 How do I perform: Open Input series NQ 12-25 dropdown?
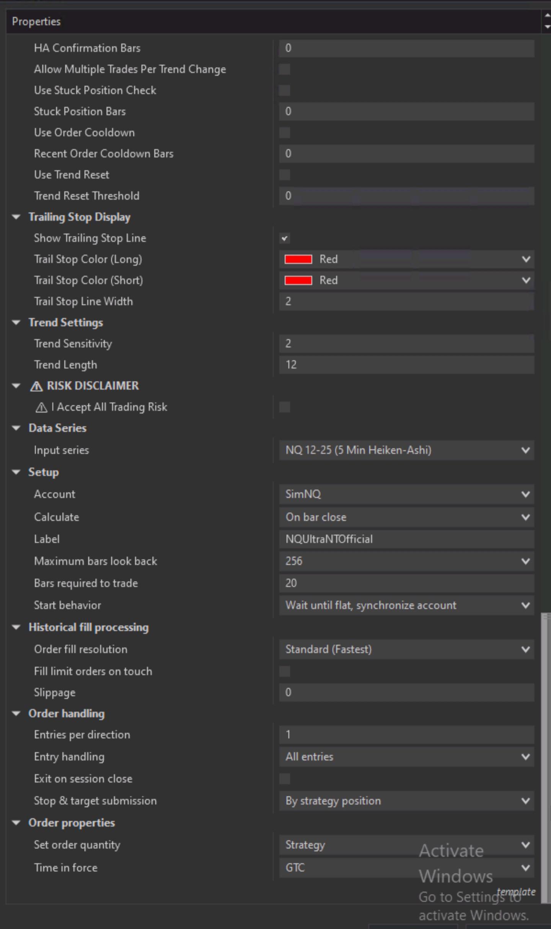coord(526,450)
